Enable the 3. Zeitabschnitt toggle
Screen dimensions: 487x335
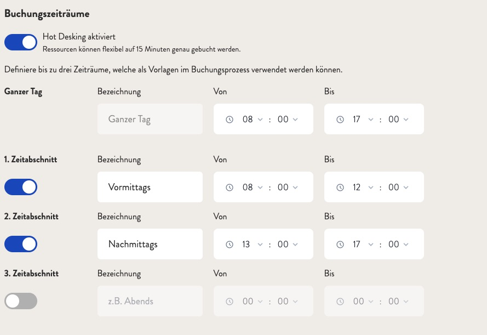(21, 301)
